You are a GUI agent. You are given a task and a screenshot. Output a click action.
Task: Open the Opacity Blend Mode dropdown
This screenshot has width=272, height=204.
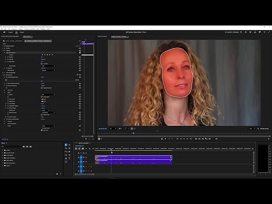point(48,70)
